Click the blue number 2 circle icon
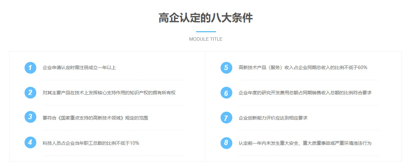Viewport: 410px width, 167px height. pos(30,93)
